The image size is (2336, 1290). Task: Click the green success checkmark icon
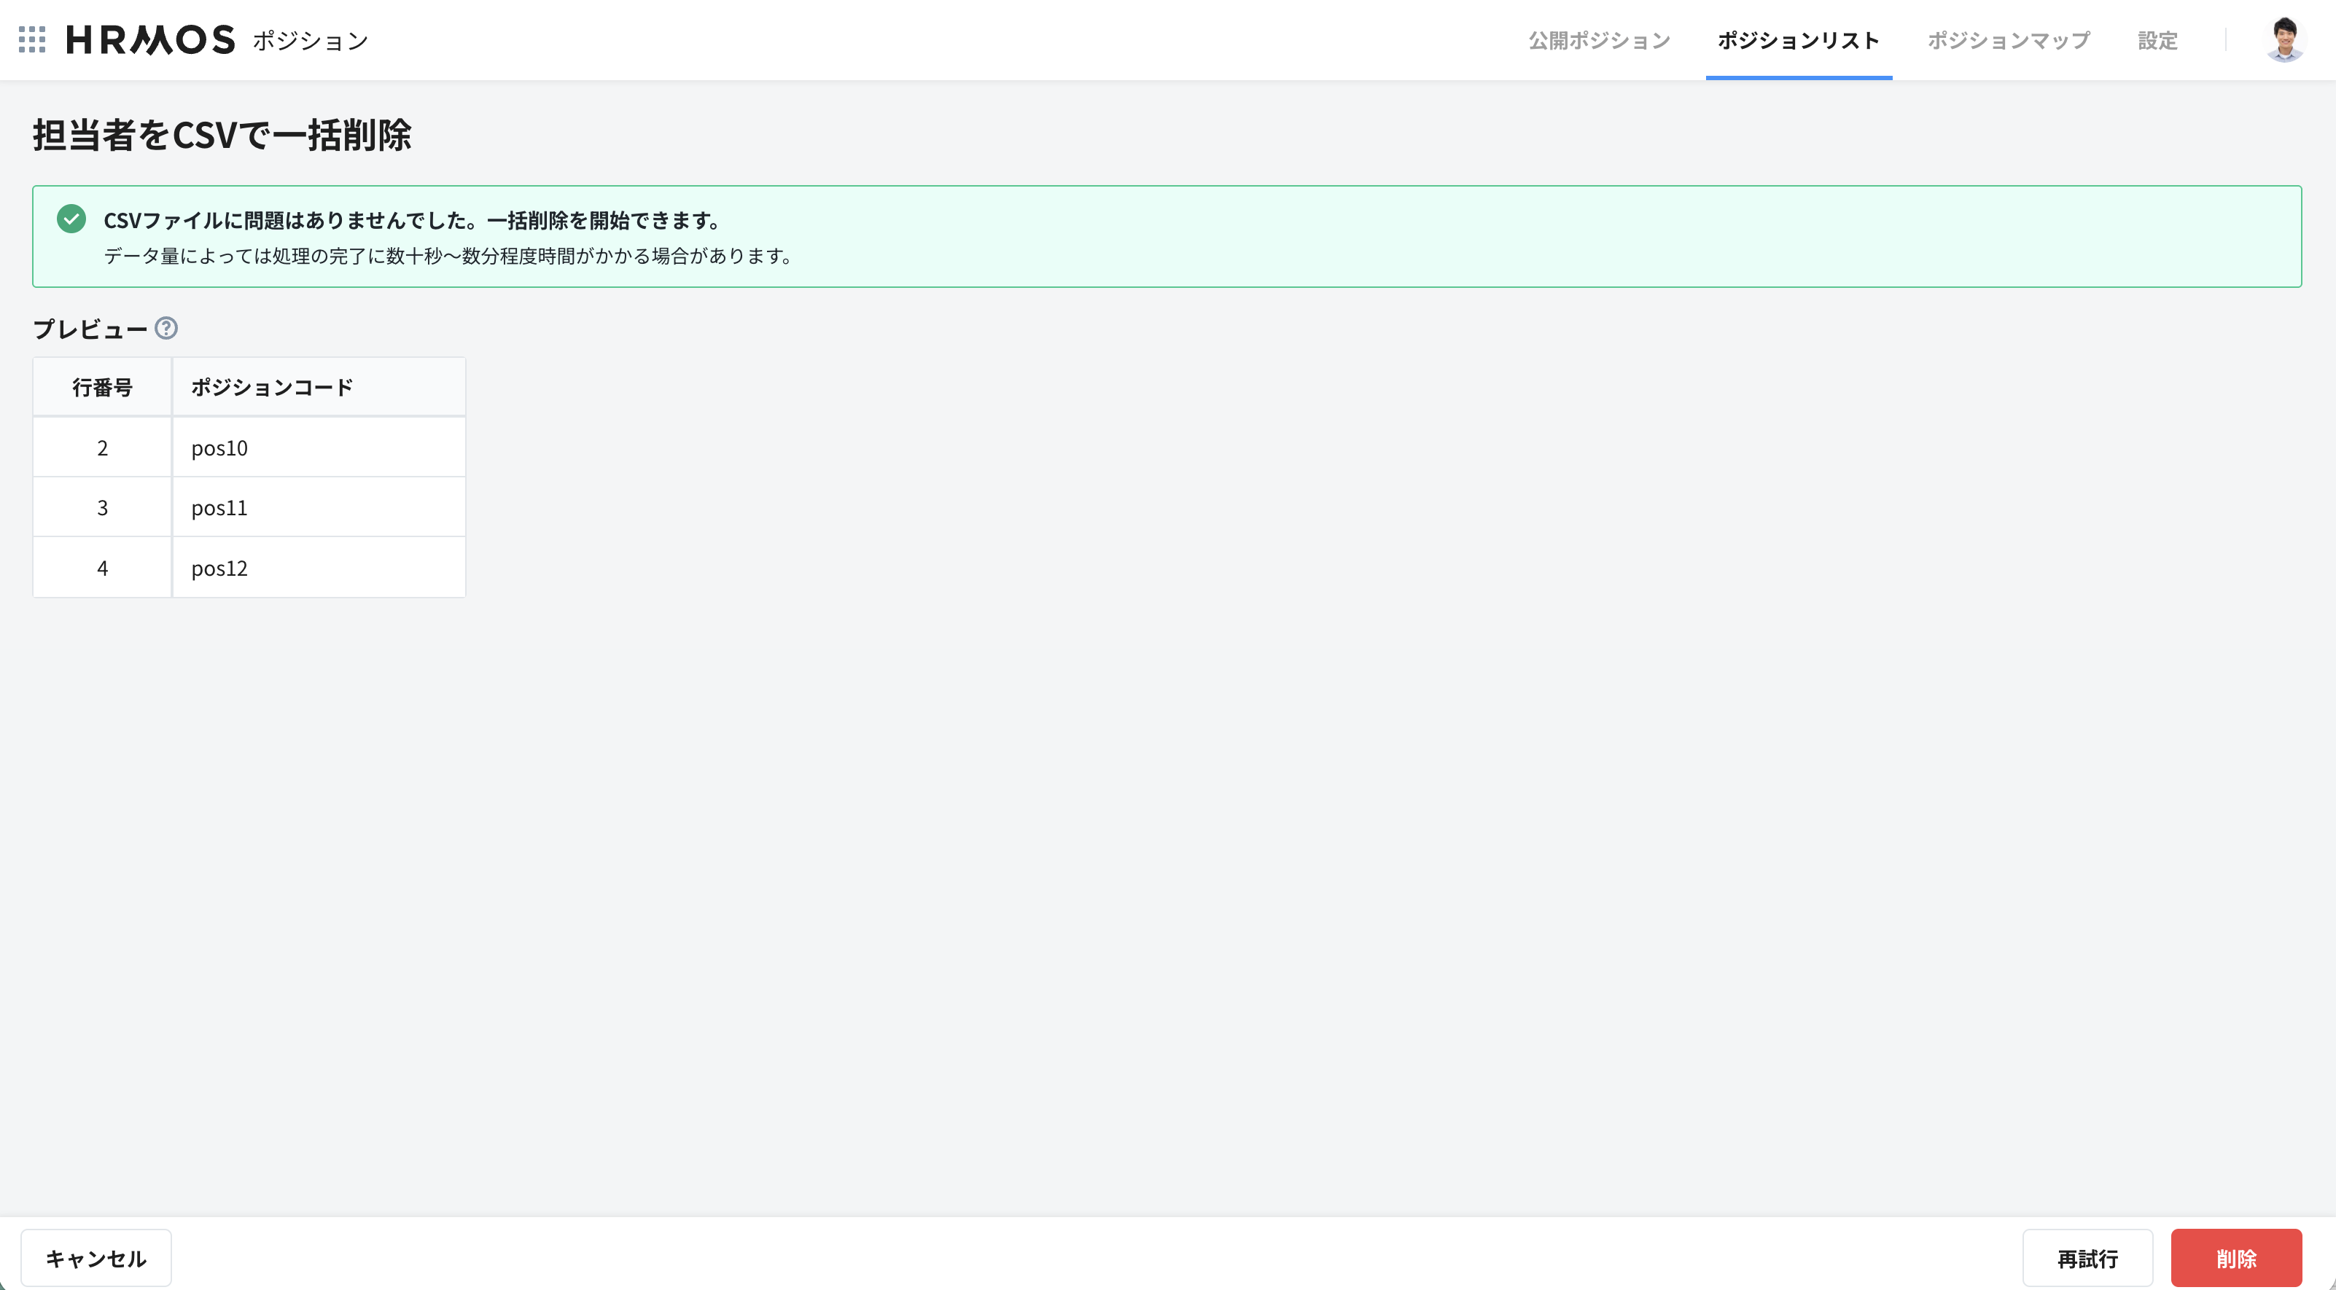tap(71, 219)
